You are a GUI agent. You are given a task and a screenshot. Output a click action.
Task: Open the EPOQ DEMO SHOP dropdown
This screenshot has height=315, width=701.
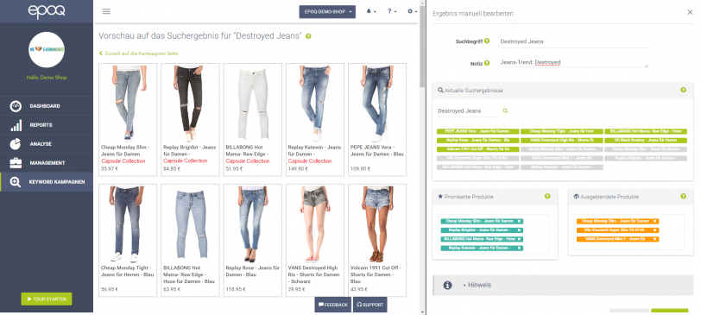(x=327, y=11)
